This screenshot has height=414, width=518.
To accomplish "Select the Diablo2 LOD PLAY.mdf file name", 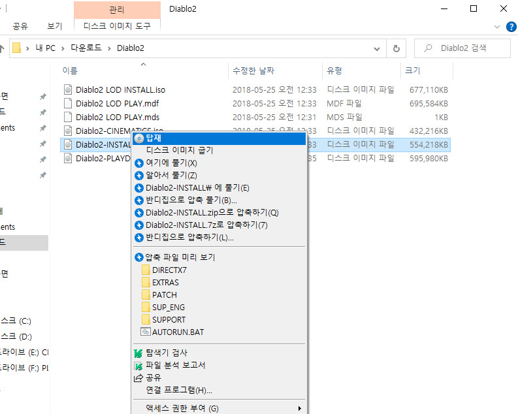I will (118, 104).
